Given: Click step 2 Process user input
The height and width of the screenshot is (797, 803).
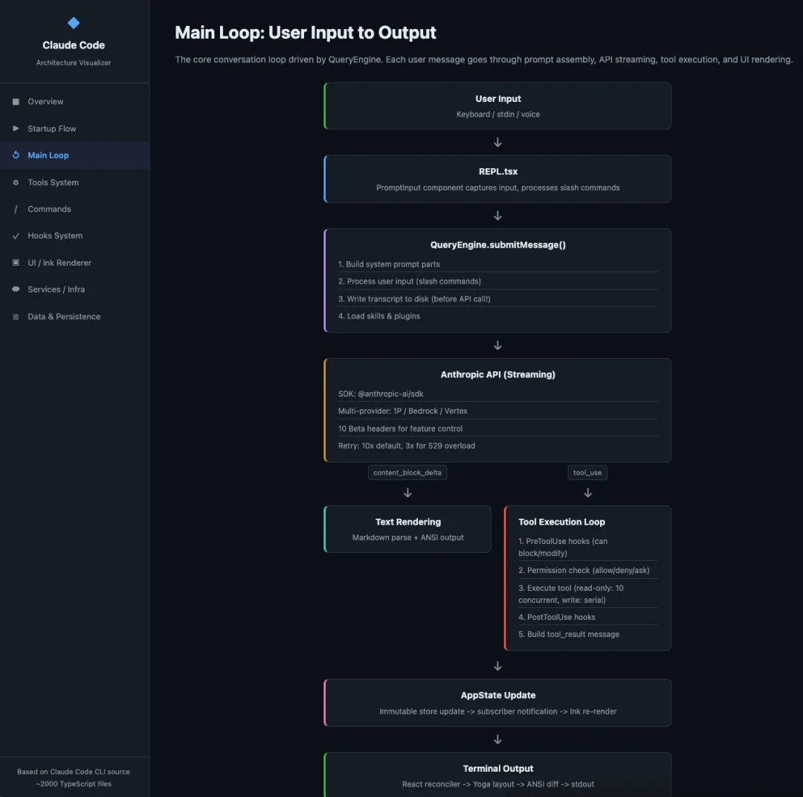Looking at the screenshot, I should (x=497, y=281).
